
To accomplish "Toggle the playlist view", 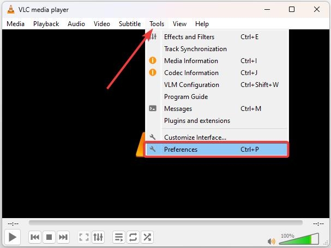I will click(119, 237).
